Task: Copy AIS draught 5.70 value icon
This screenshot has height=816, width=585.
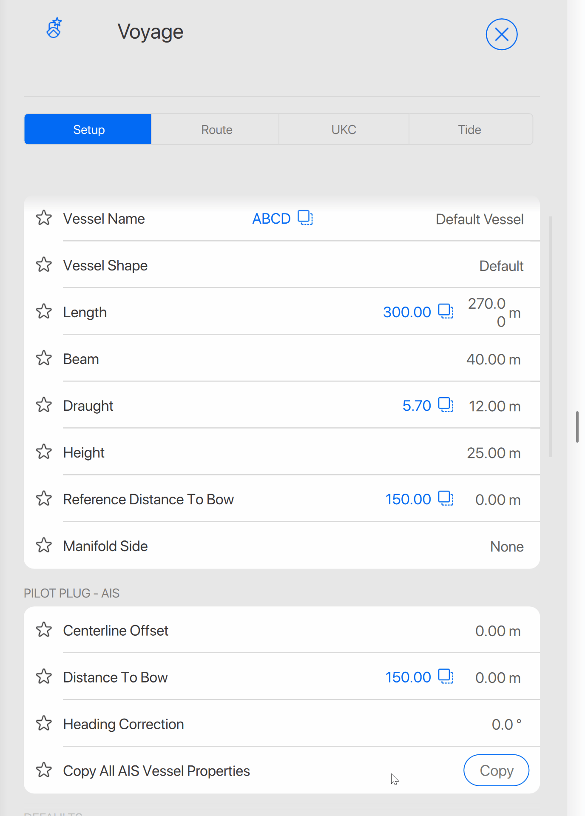Action: (446, 405)
